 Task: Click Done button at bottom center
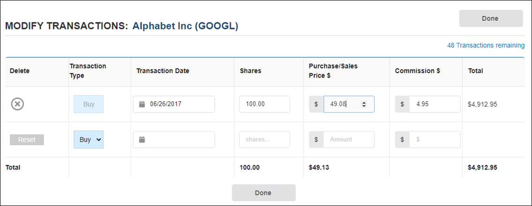(263, 193)
